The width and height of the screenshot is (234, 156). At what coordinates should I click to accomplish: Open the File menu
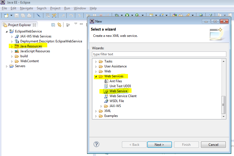(4, 8)
